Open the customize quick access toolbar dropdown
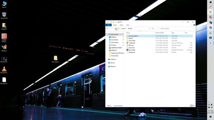This screenshot has height=120, width=214. (115, 22)
